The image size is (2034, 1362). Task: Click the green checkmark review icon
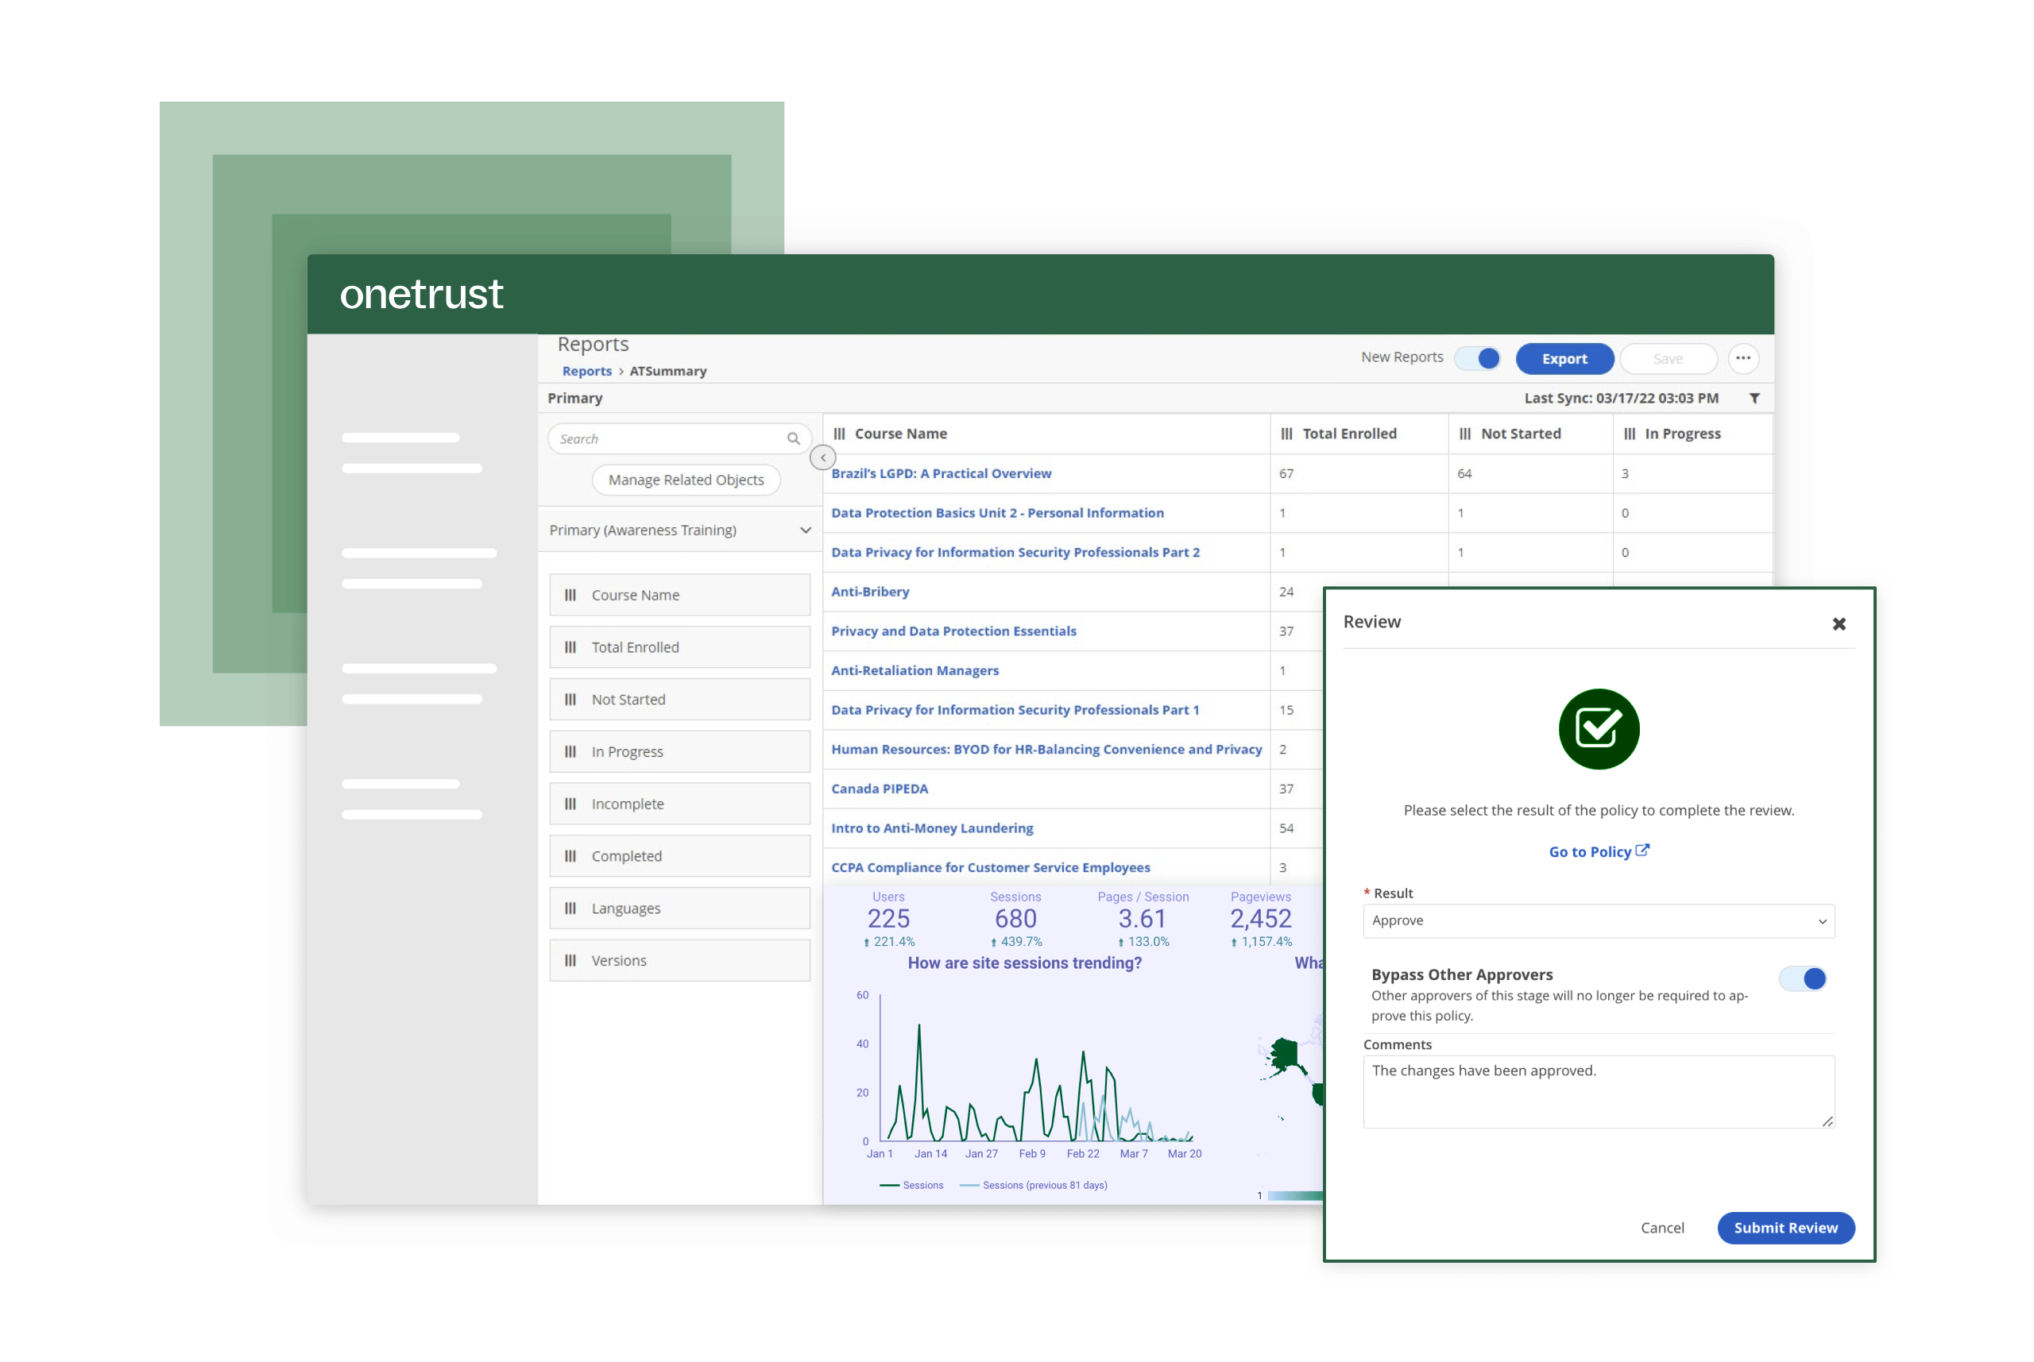pos(1599,729)
